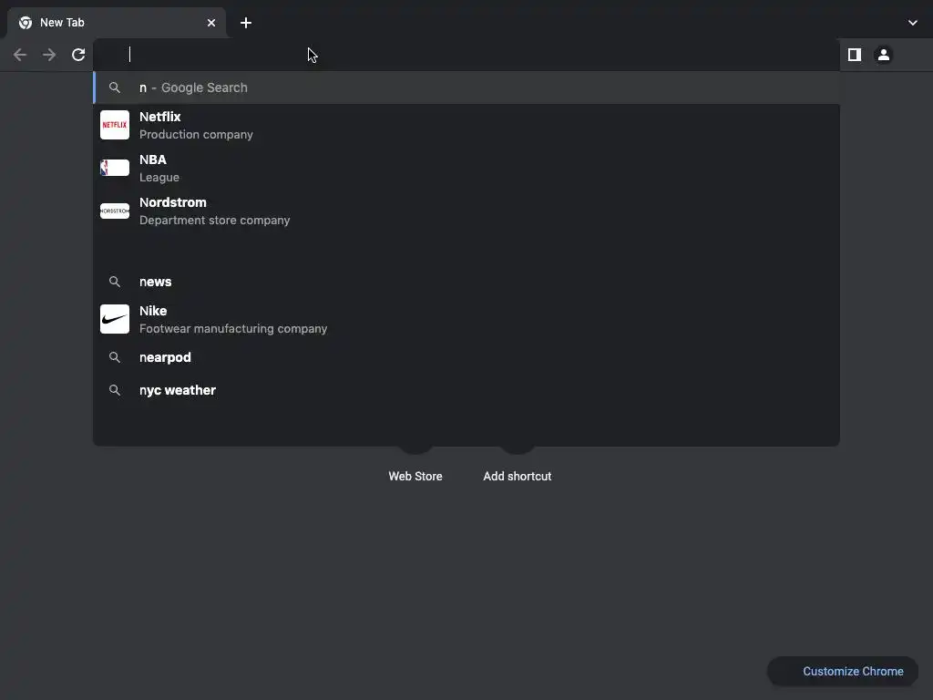Viewport: 933px width, 700px height.
Task: Open the profile avatar menu
Action: click(884, 55)
